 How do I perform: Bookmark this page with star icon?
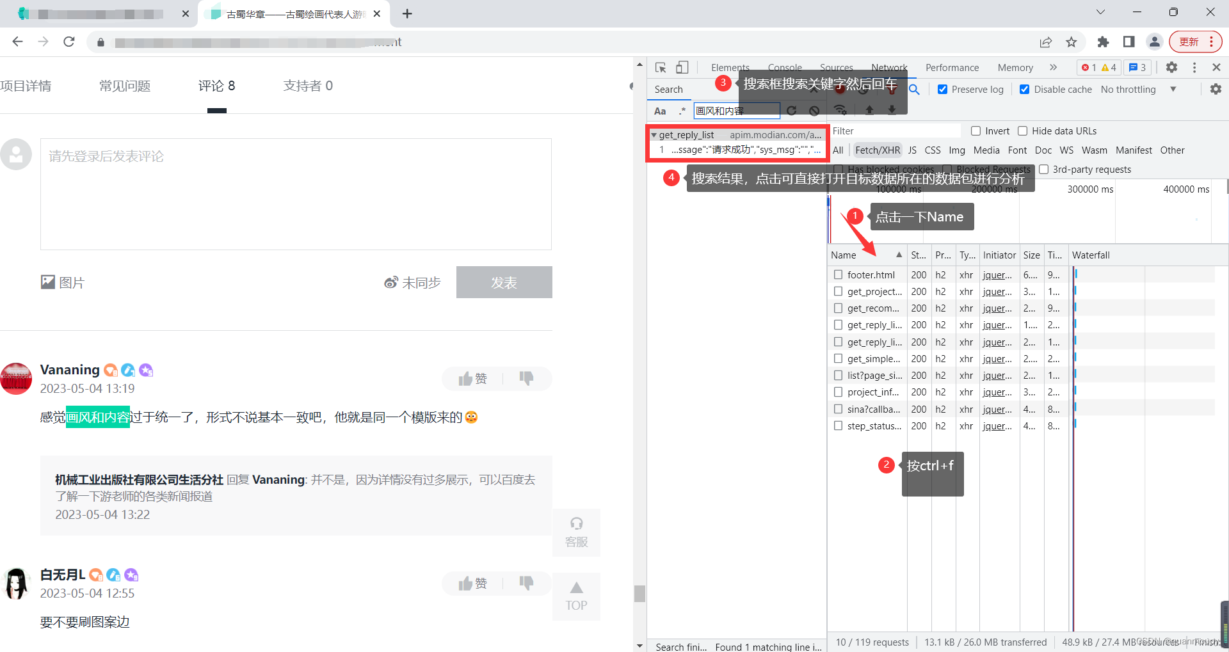[1072, 42]
